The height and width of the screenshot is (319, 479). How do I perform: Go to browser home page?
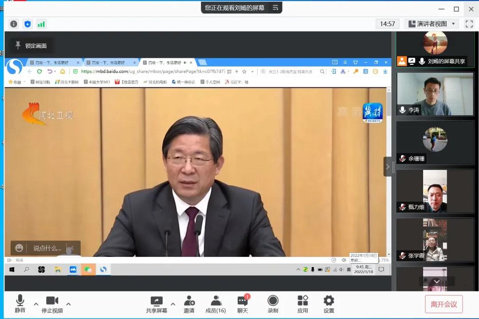pos(63,71)
